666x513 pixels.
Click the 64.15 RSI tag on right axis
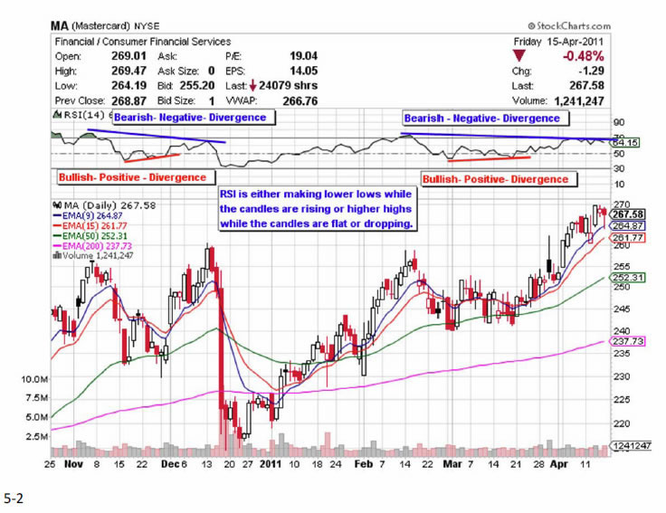coord(624,143)
